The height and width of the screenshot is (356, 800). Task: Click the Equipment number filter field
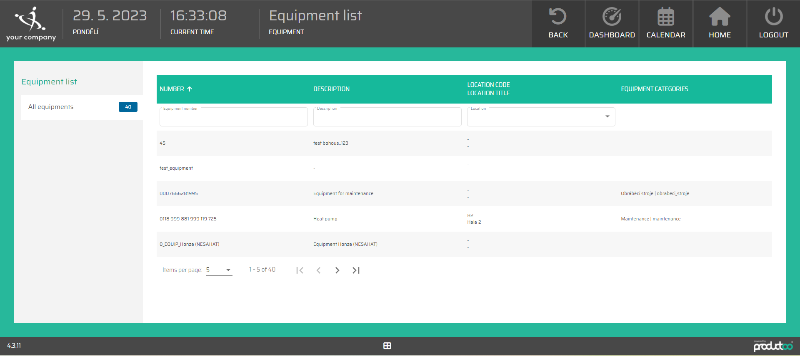(x=233, y=118)
